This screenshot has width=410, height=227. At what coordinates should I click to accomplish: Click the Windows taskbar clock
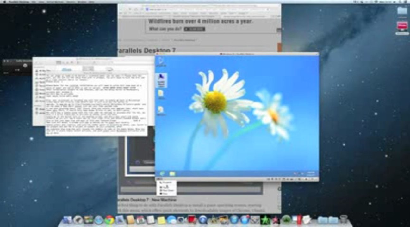pos(311,173)
